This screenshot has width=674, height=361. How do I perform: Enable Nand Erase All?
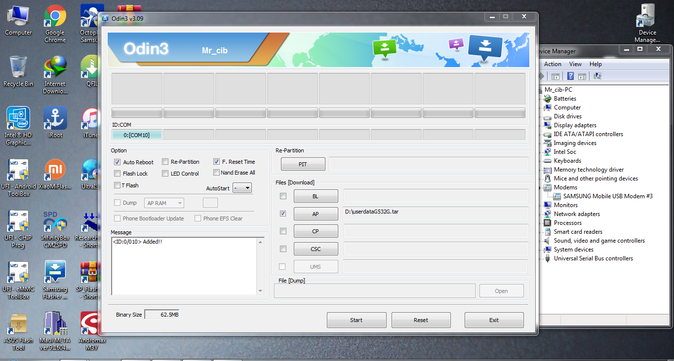pos(216,173)
